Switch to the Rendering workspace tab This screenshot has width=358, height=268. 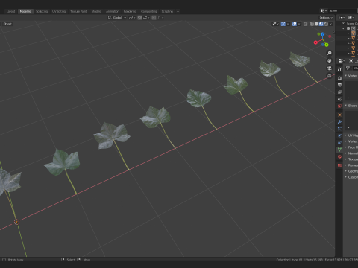[130, 11]
